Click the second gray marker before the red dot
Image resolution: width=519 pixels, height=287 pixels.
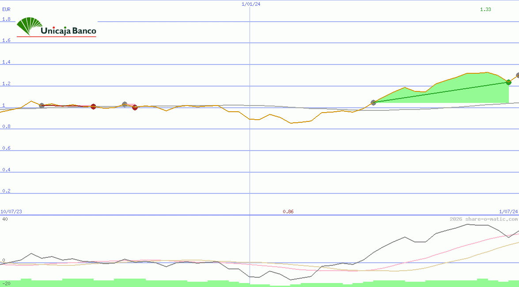(125, 104)
